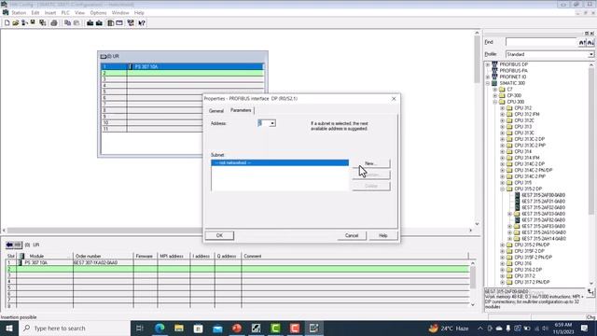
Task: Open the Insert menu
Action: pos(50,13)
